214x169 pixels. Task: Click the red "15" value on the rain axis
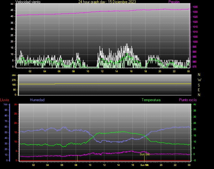pos(16,133)
